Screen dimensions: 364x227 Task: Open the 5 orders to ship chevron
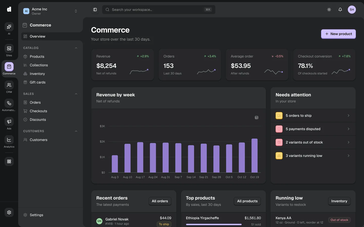pyautogui.click(x=349, y=116)
